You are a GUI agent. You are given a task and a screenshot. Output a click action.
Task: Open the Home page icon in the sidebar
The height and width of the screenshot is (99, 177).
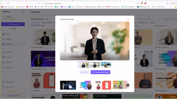[4, 34]
